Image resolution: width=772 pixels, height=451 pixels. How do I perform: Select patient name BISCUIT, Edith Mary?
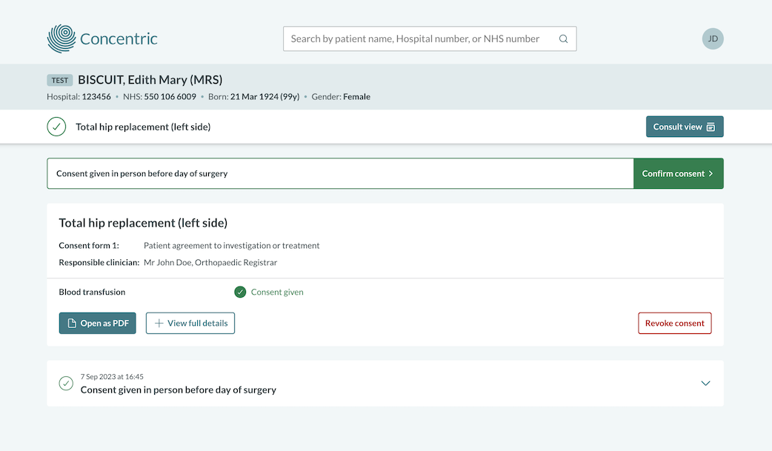pos(150,80)
